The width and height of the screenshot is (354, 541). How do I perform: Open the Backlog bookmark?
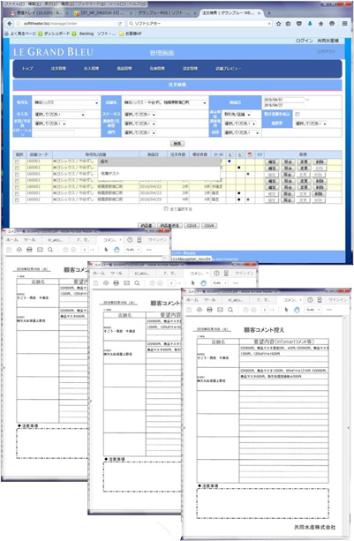point(87,34)
